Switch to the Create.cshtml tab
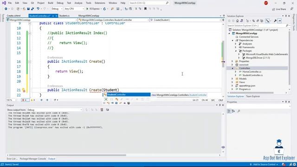The width and height of the screenshot is (297, 167). [13, 16]
